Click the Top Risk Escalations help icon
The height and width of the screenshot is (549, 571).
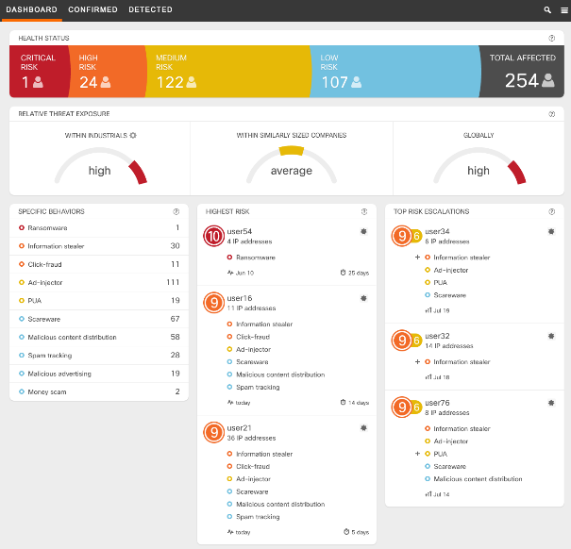pyautogui.click(x=551, y=211)
